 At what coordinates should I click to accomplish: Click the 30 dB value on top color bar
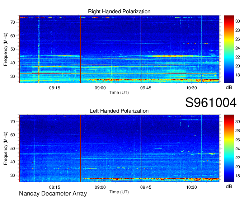238,21
